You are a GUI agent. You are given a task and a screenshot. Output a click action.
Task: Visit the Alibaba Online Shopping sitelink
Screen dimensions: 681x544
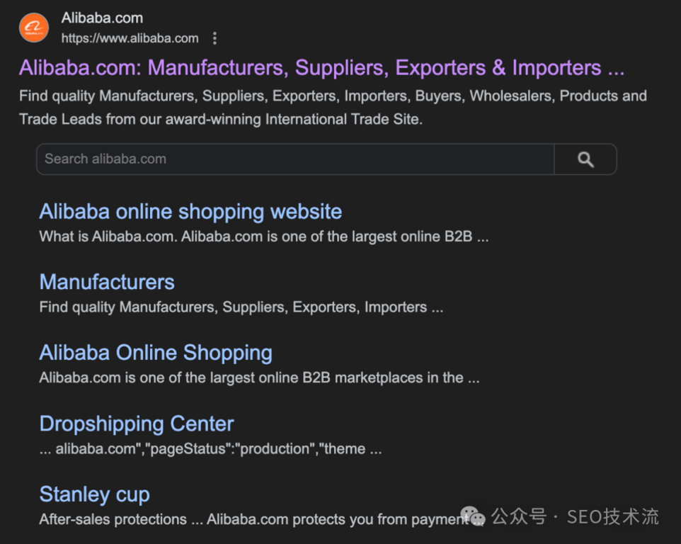tap(156, 353)
